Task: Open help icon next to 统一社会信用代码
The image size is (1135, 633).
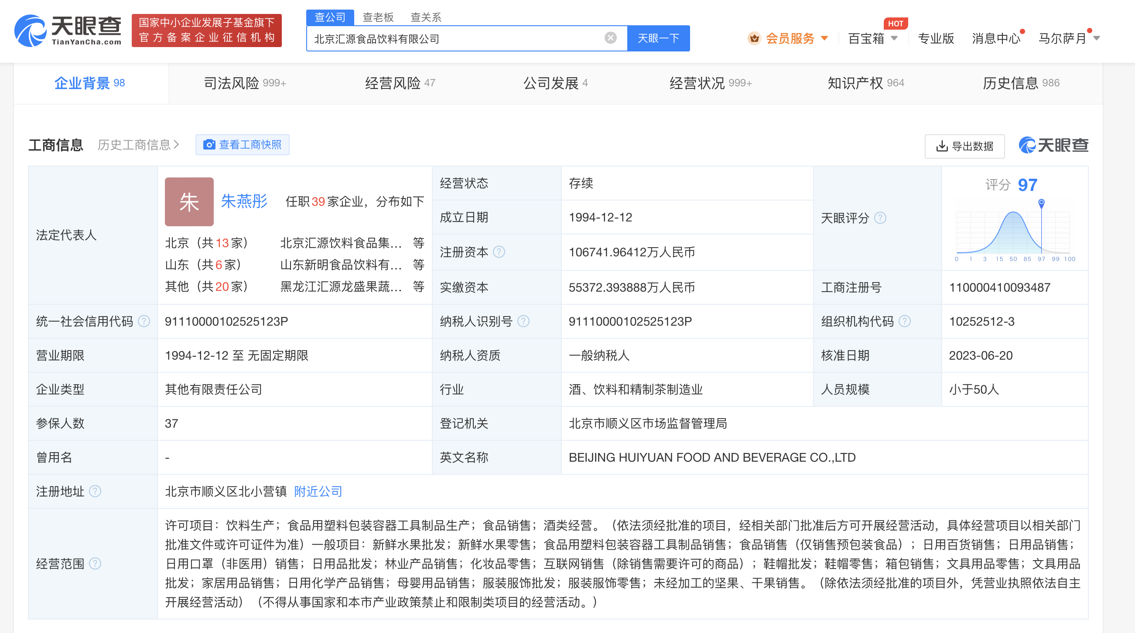Action: pos(144,321)
